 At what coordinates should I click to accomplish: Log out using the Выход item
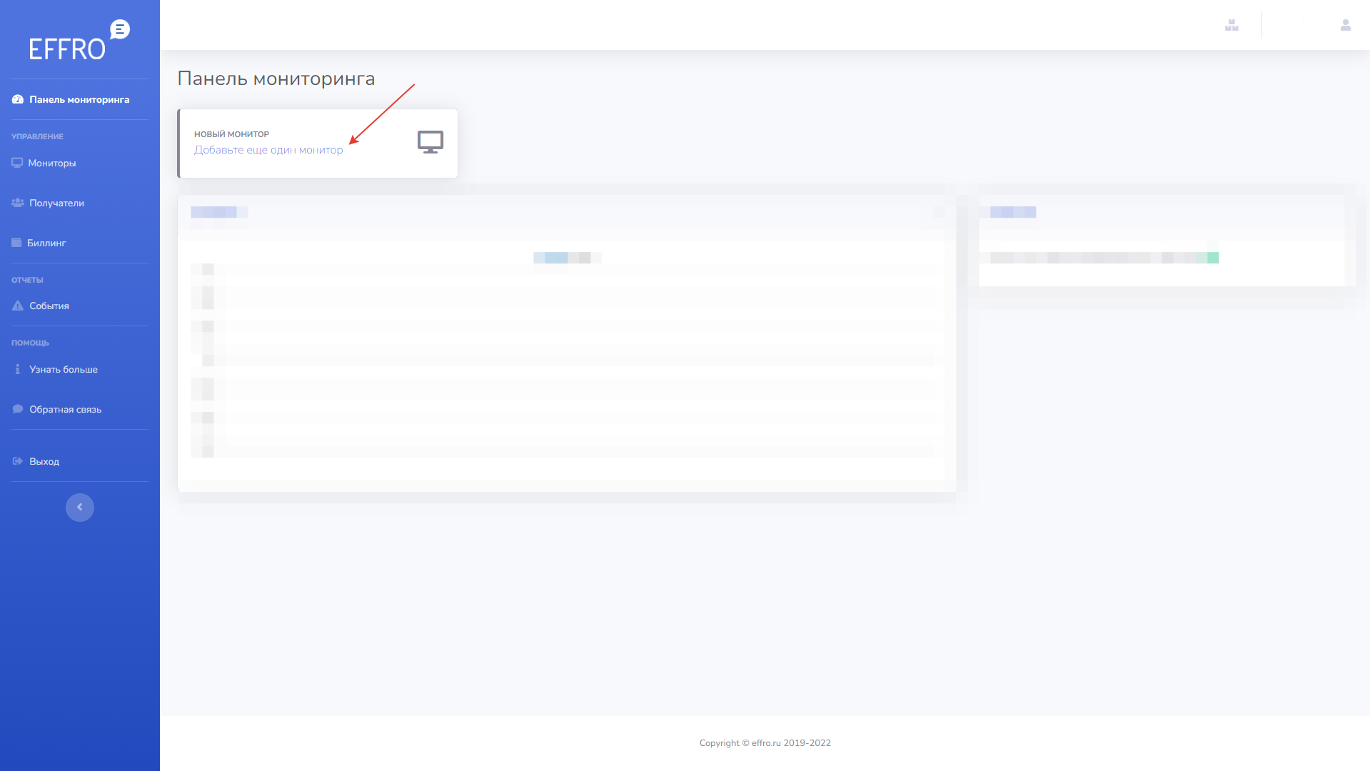[x=44, y=462]
